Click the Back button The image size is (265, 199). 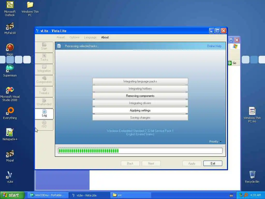(130, 164)
